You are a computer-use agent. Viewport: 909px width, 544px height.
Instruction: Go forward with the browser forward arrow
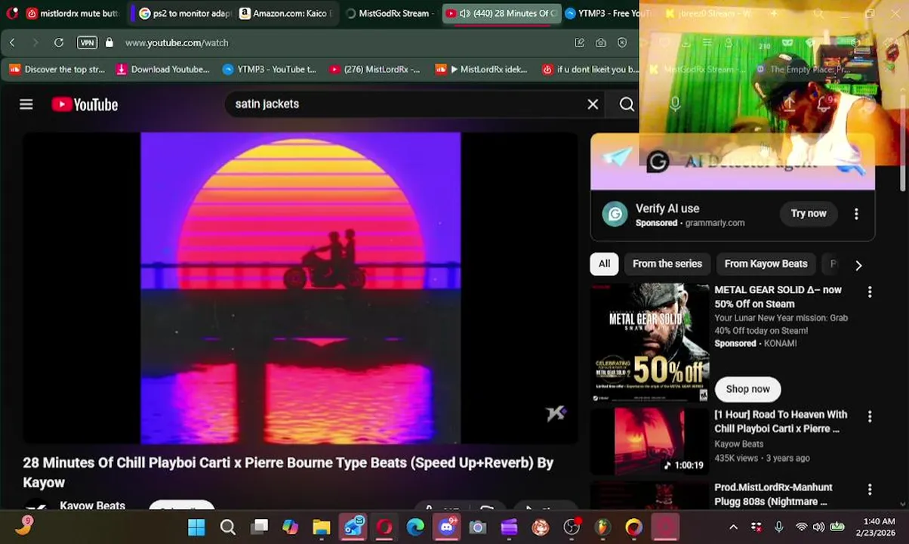coord(35,42)
